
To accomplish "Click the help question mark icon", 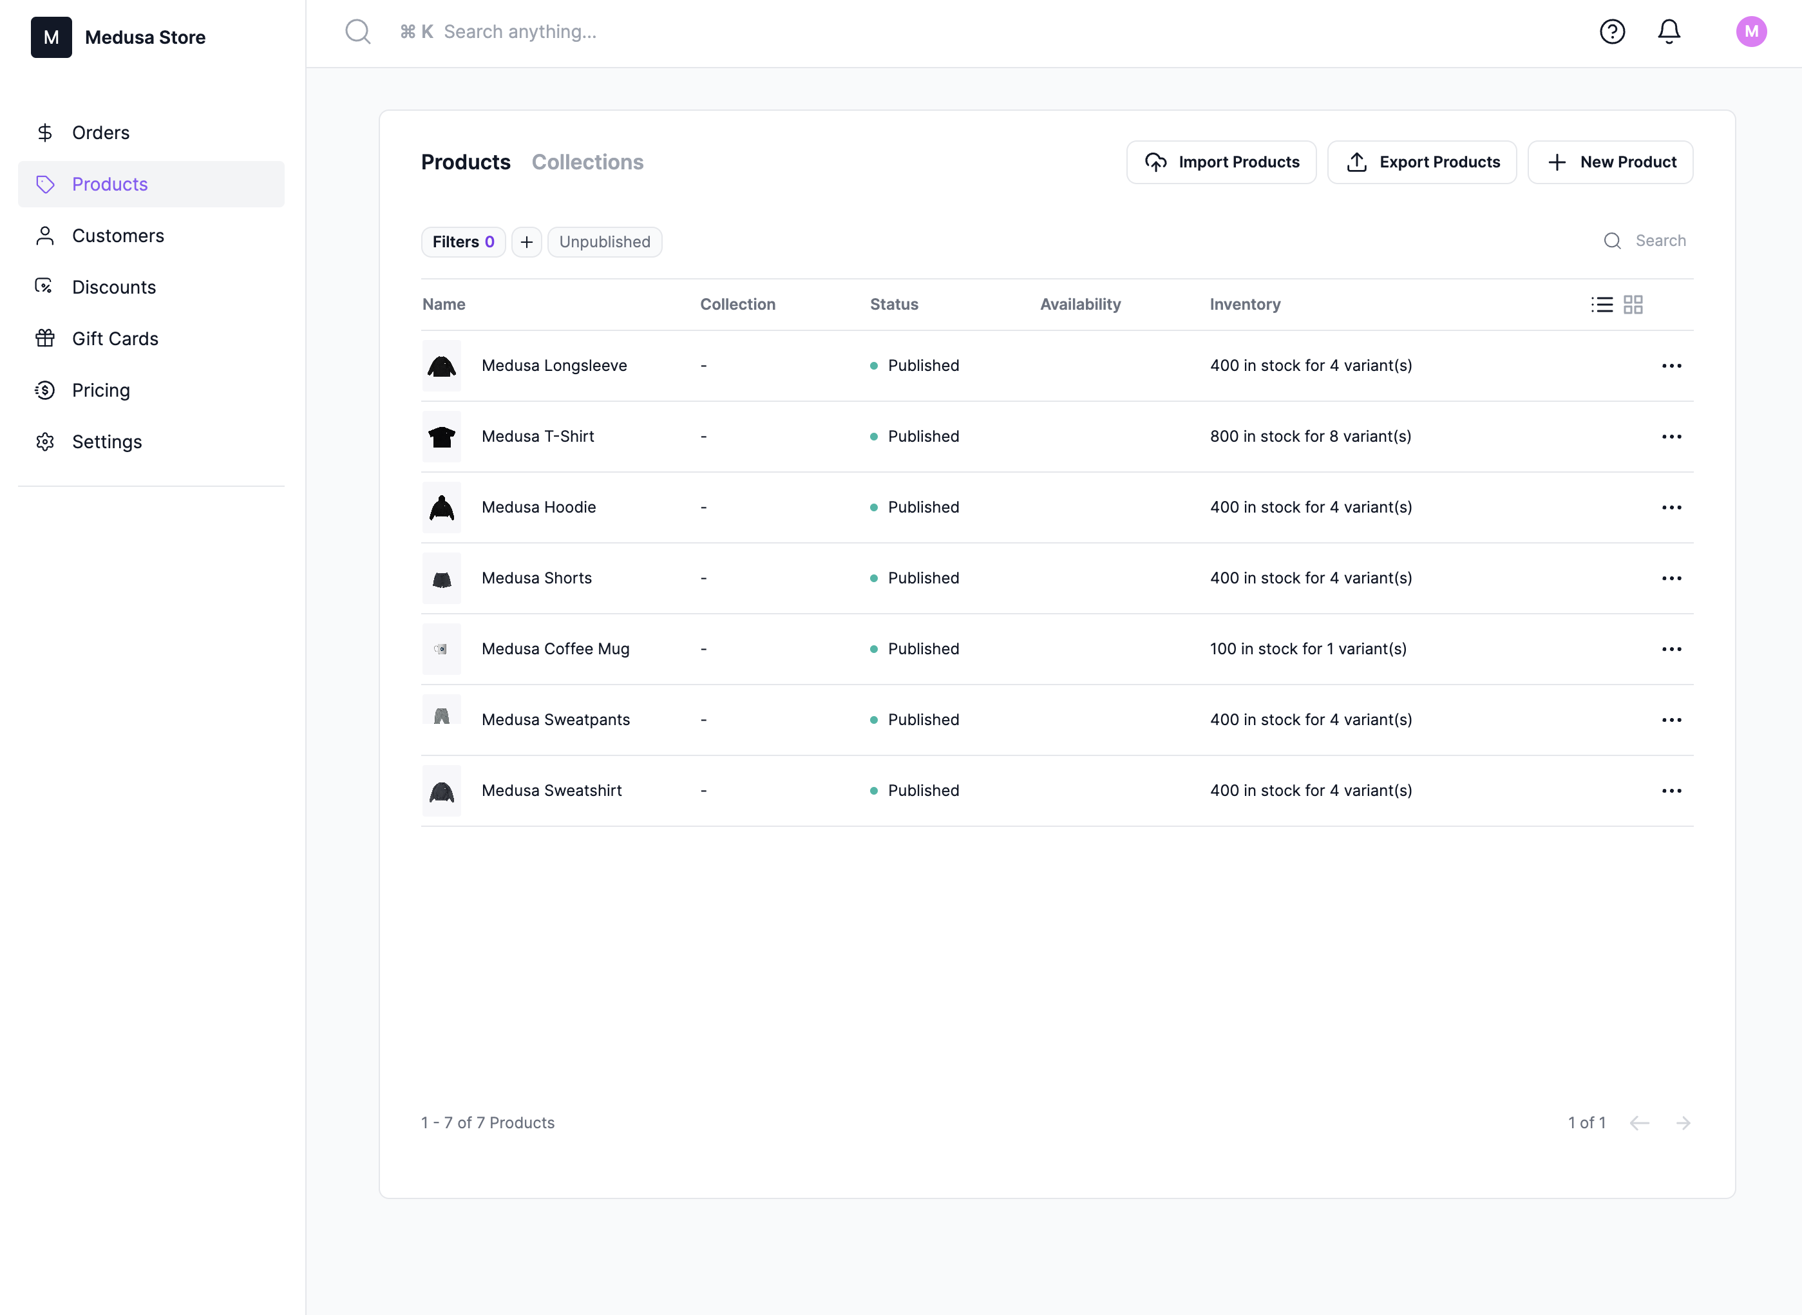I will point(1613,31).
